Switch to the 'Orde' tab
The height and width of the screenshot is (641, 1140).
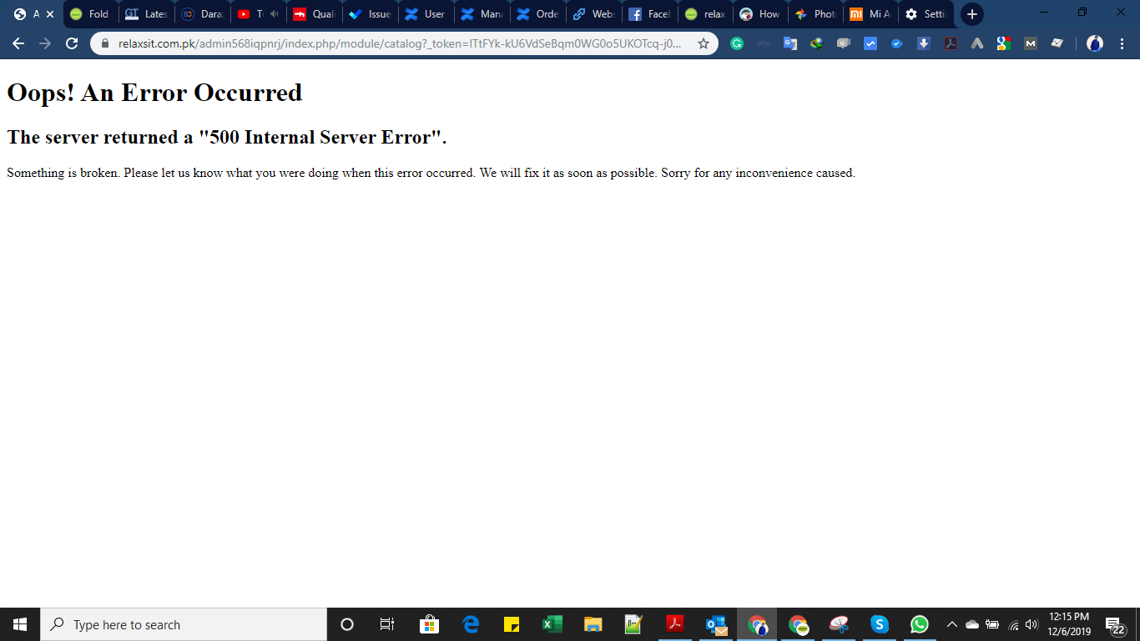(x=537, y=14)
